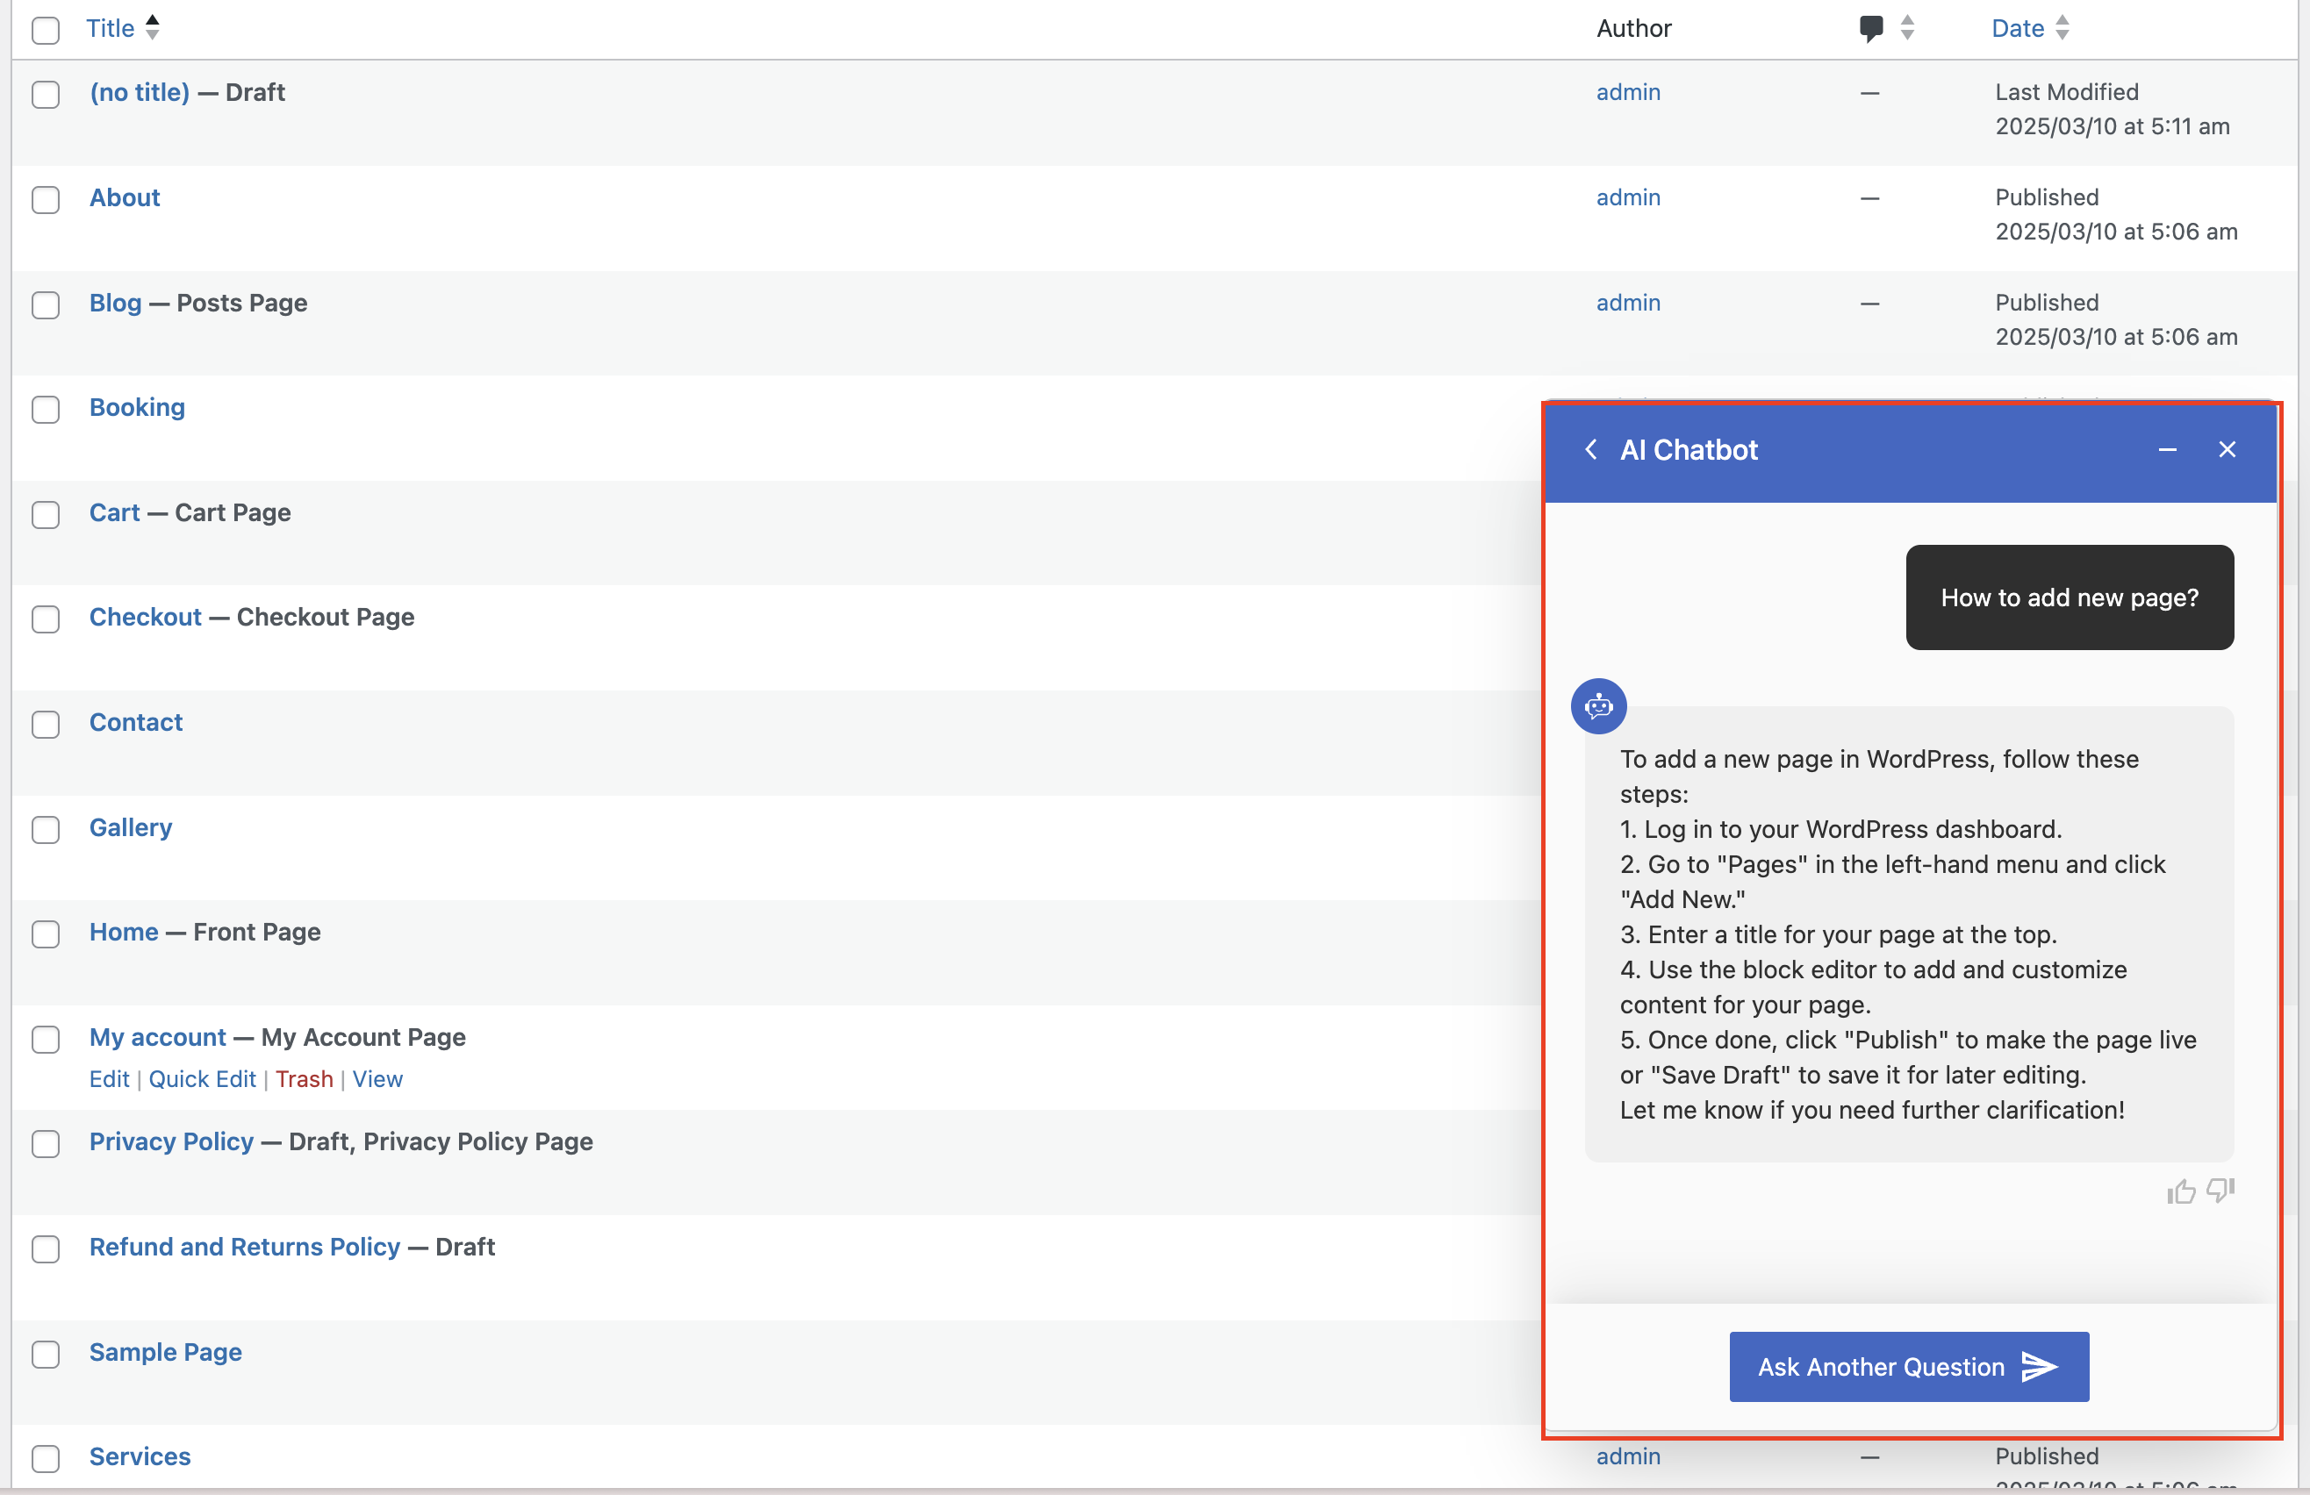Give thumbs down to chatbot answer

click(2220, 1190)
